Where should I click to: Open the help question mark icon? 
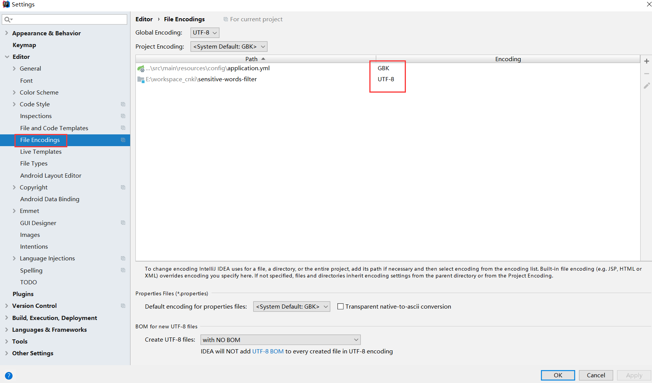point(8,375)
